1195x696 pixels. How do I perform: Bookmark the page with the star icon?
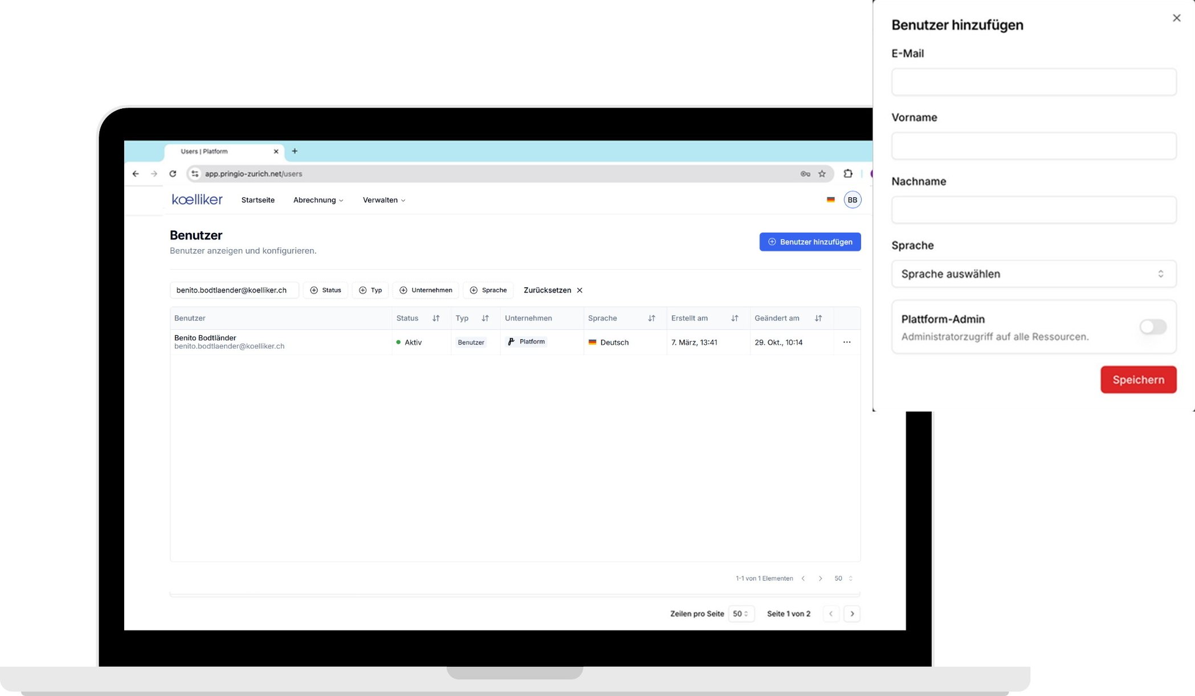tap(822, 174)
